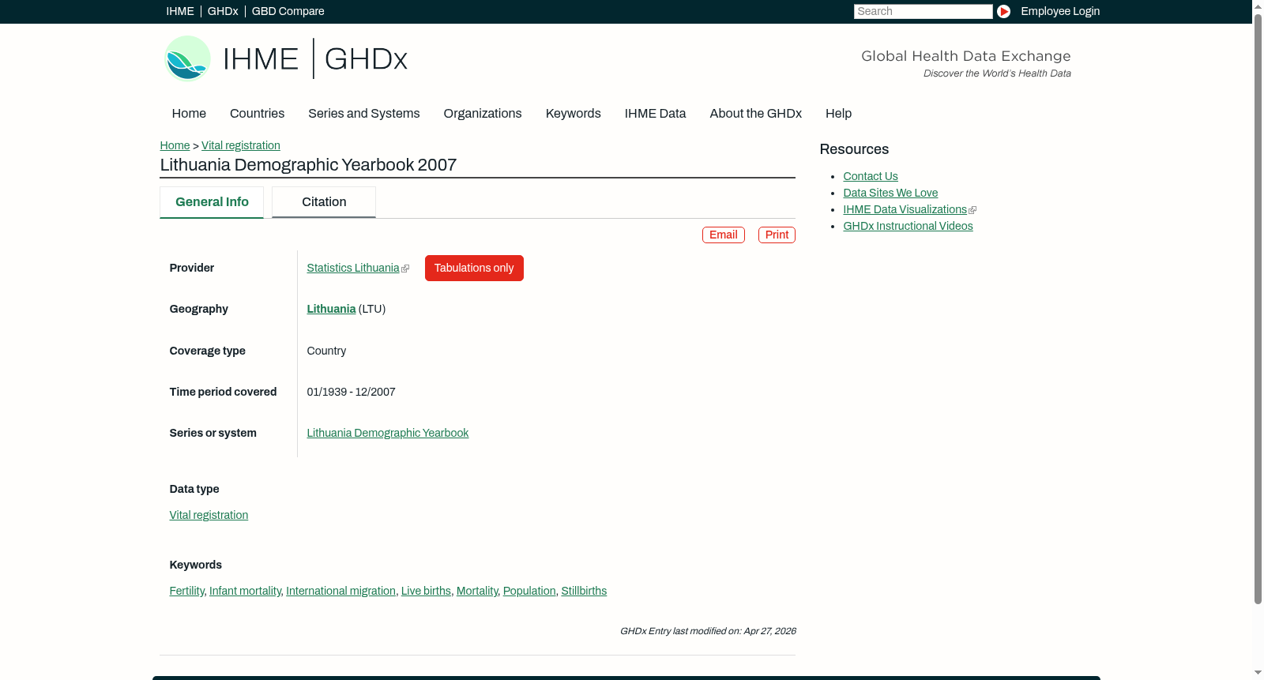This screenshot has width=1264, height=680.
Task: Open Contact Us in Resources
Action: [x=871, y=176]
